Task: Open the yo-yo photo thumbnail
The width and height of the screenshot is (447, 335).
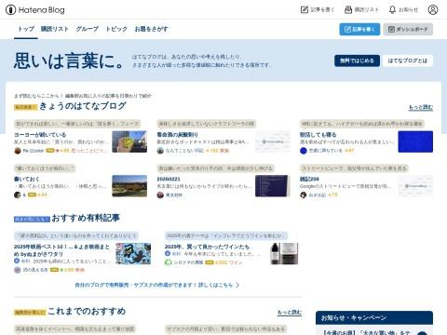Action: pos(129,141)
